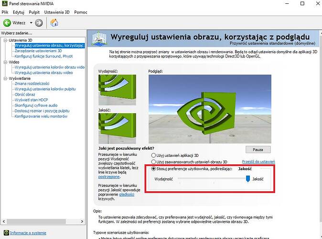This screenshot has height=239, width=322.
Task: Open Obróć obraz
Action: tap(25, 95)
